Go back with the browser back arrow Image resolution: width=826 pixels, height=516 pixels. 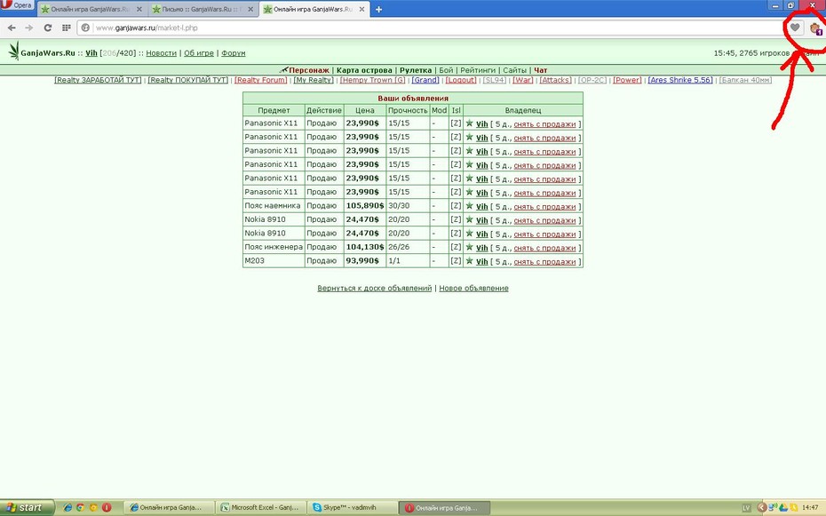(12, 28)
